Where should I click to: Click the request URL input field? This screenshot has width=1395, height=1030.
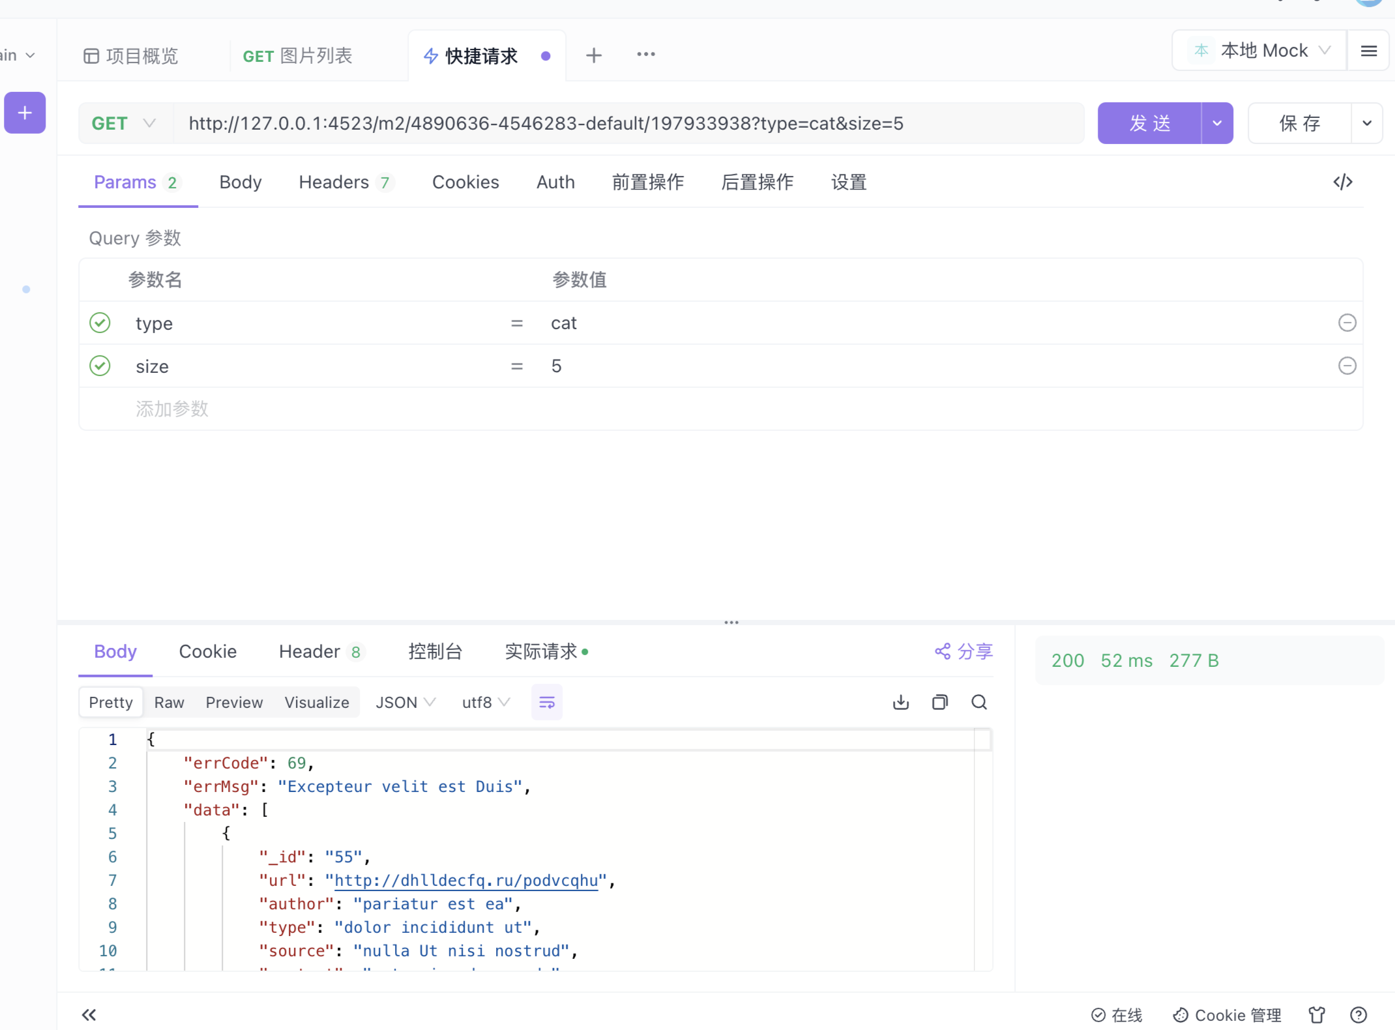[x=628, y=123]
